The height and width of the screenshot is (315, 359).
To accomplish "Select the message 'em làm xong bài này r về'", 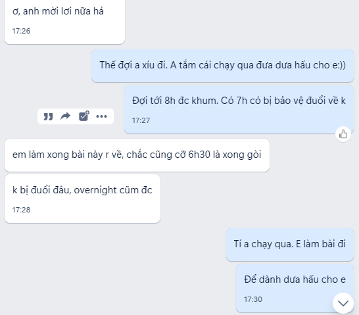I will coord(137,155).
